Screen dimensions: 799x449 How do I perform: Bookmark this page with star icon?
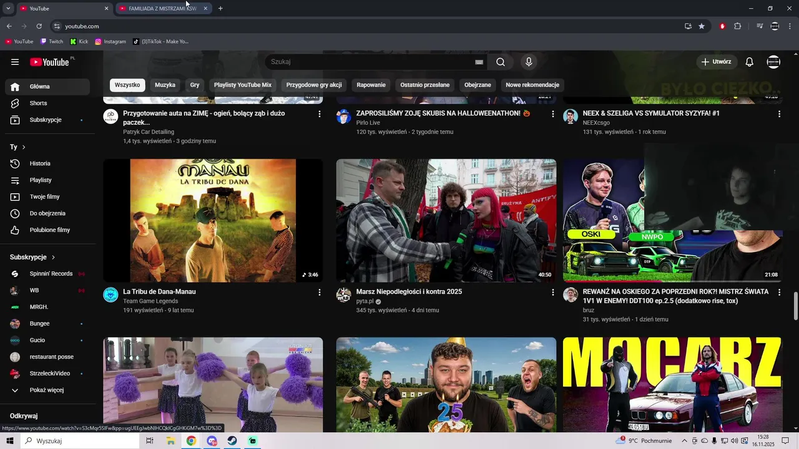(x=702, y=26)
